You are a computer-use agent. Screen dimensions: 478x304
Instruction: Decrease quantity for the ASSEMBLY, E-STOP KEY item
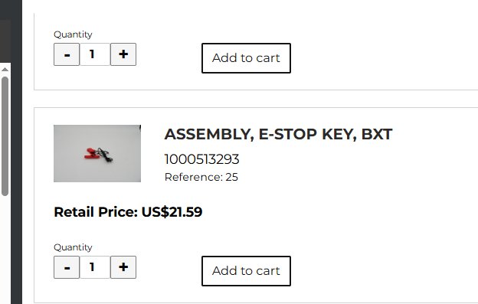coord(67,267)
